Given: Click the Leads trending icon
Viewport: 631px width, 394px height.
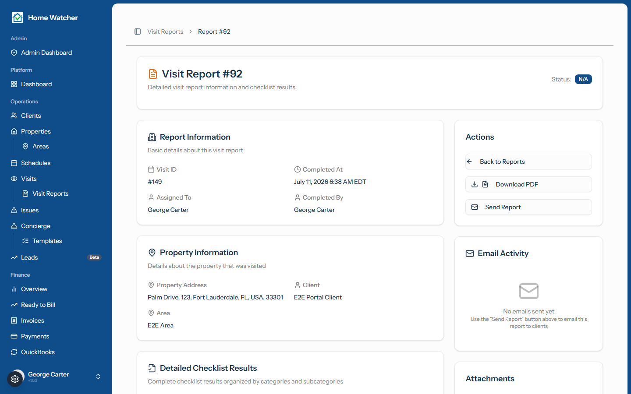Looking at the screenshot, I should pos(14,257).
